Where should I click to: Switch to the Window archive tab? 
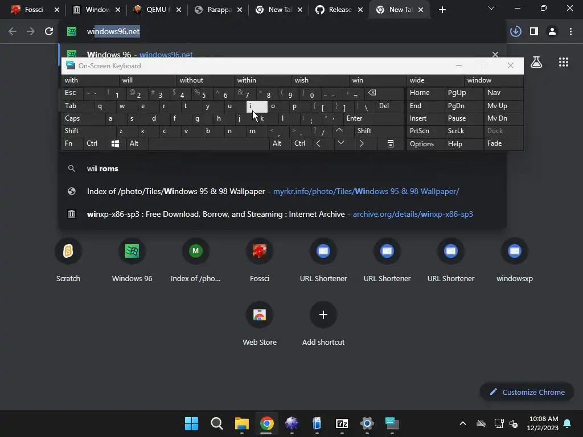click(95, 10)
